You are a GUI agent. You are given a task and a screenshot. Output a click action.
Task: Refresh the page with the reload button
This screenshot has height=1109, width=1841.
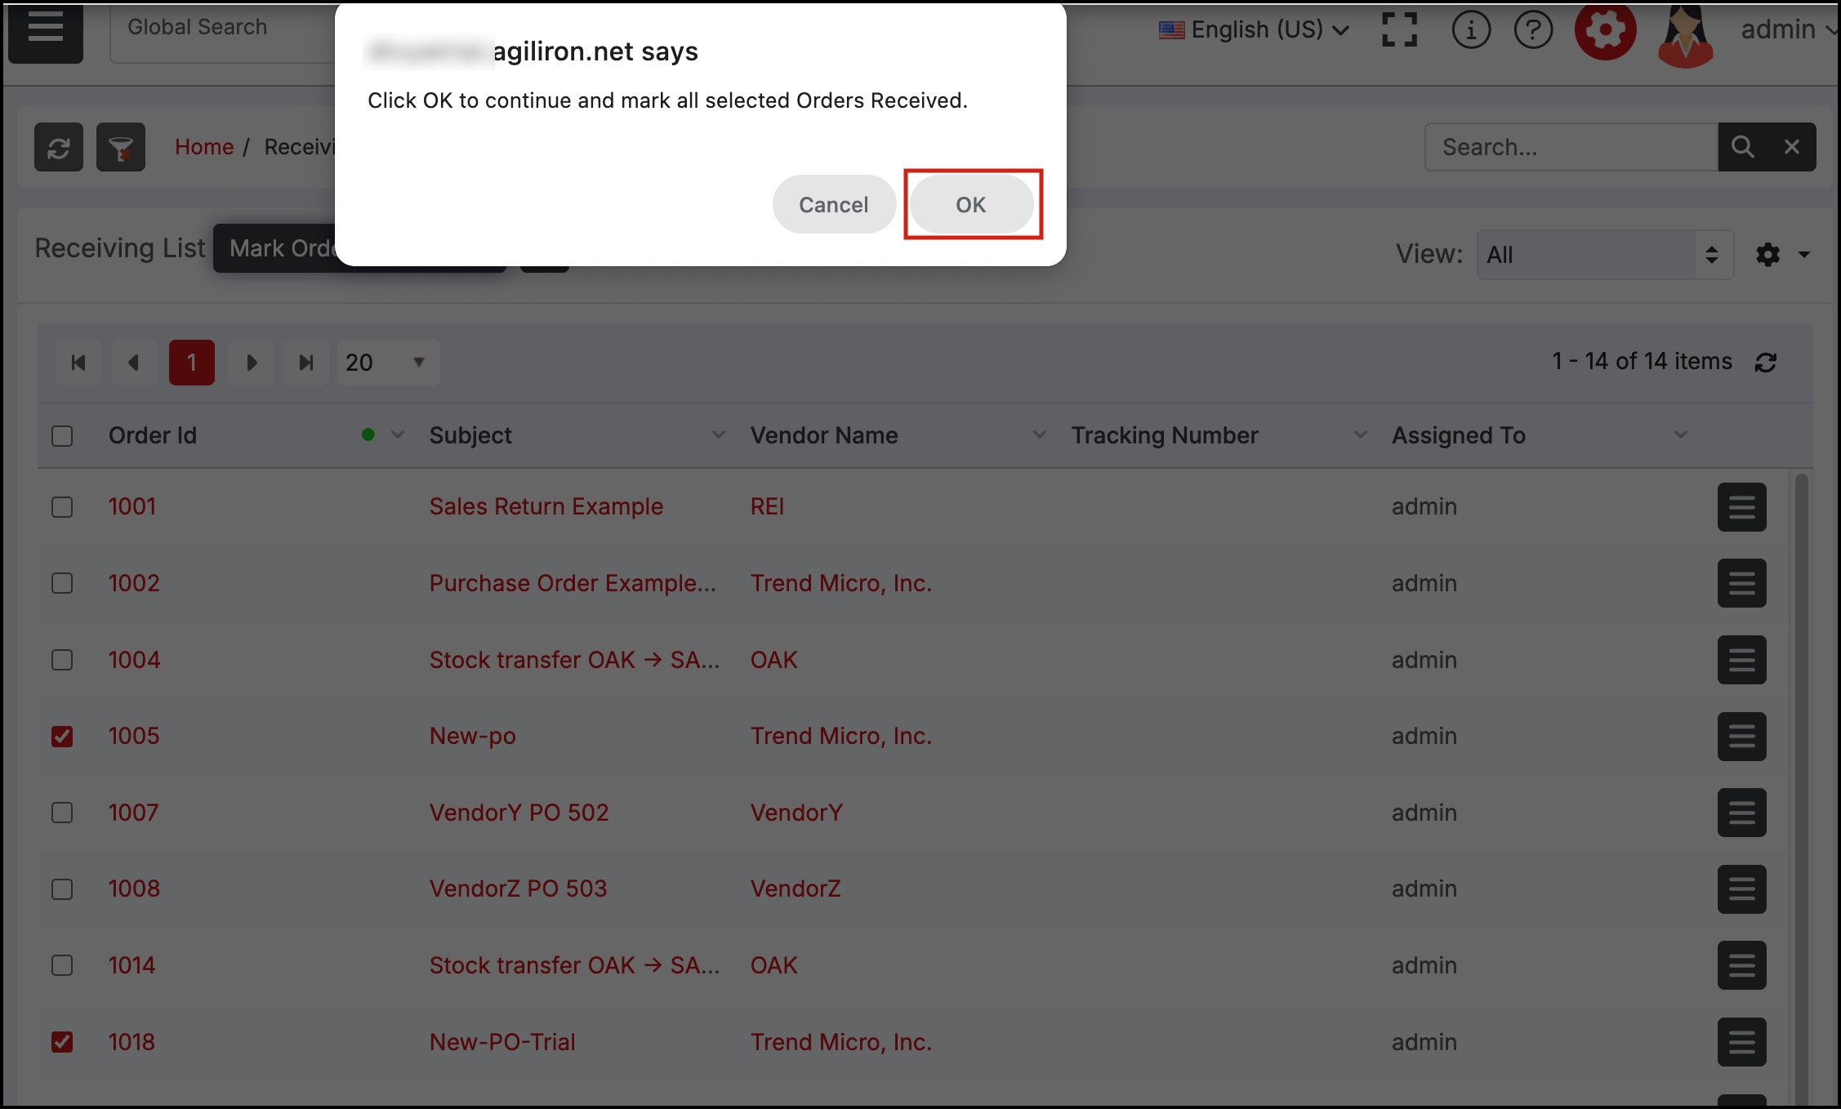pyautogui.click(x=59, y=147)
